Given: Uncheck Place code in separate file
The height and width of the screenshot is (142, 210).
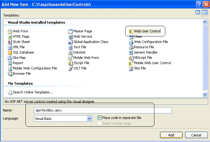Looking at the screenshot, I should pyautogui.click(x=99, y=118).
